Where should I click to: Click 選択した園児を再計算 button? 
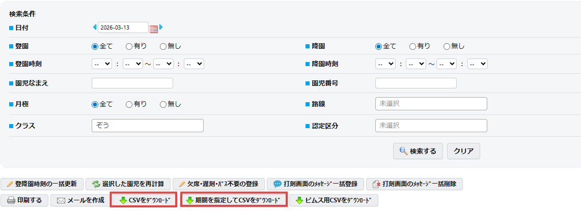(x=128, y=184)
